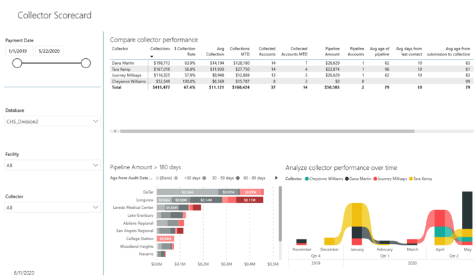Click the Qtr 1 axis label
Screen dimensions: 474x279
pos(385,256)
